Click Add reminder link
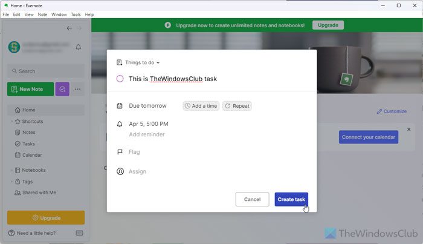 147,134
